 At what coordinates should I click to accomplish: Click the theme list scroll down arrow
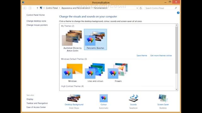click(176, 89)
